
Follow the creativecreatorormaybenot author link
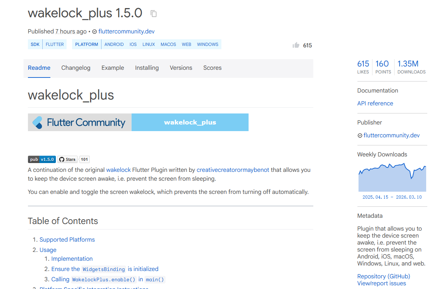[233, 170]
